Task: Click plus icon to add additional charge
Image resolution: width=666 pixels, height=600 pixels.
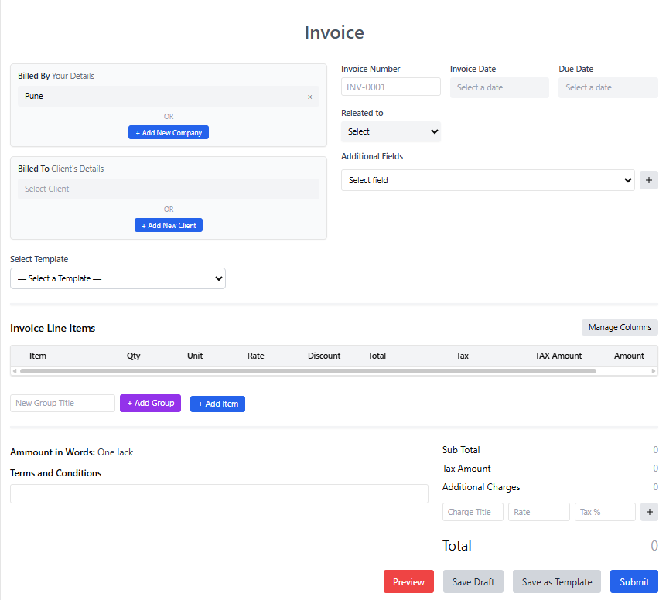Action: pos(648,512)
